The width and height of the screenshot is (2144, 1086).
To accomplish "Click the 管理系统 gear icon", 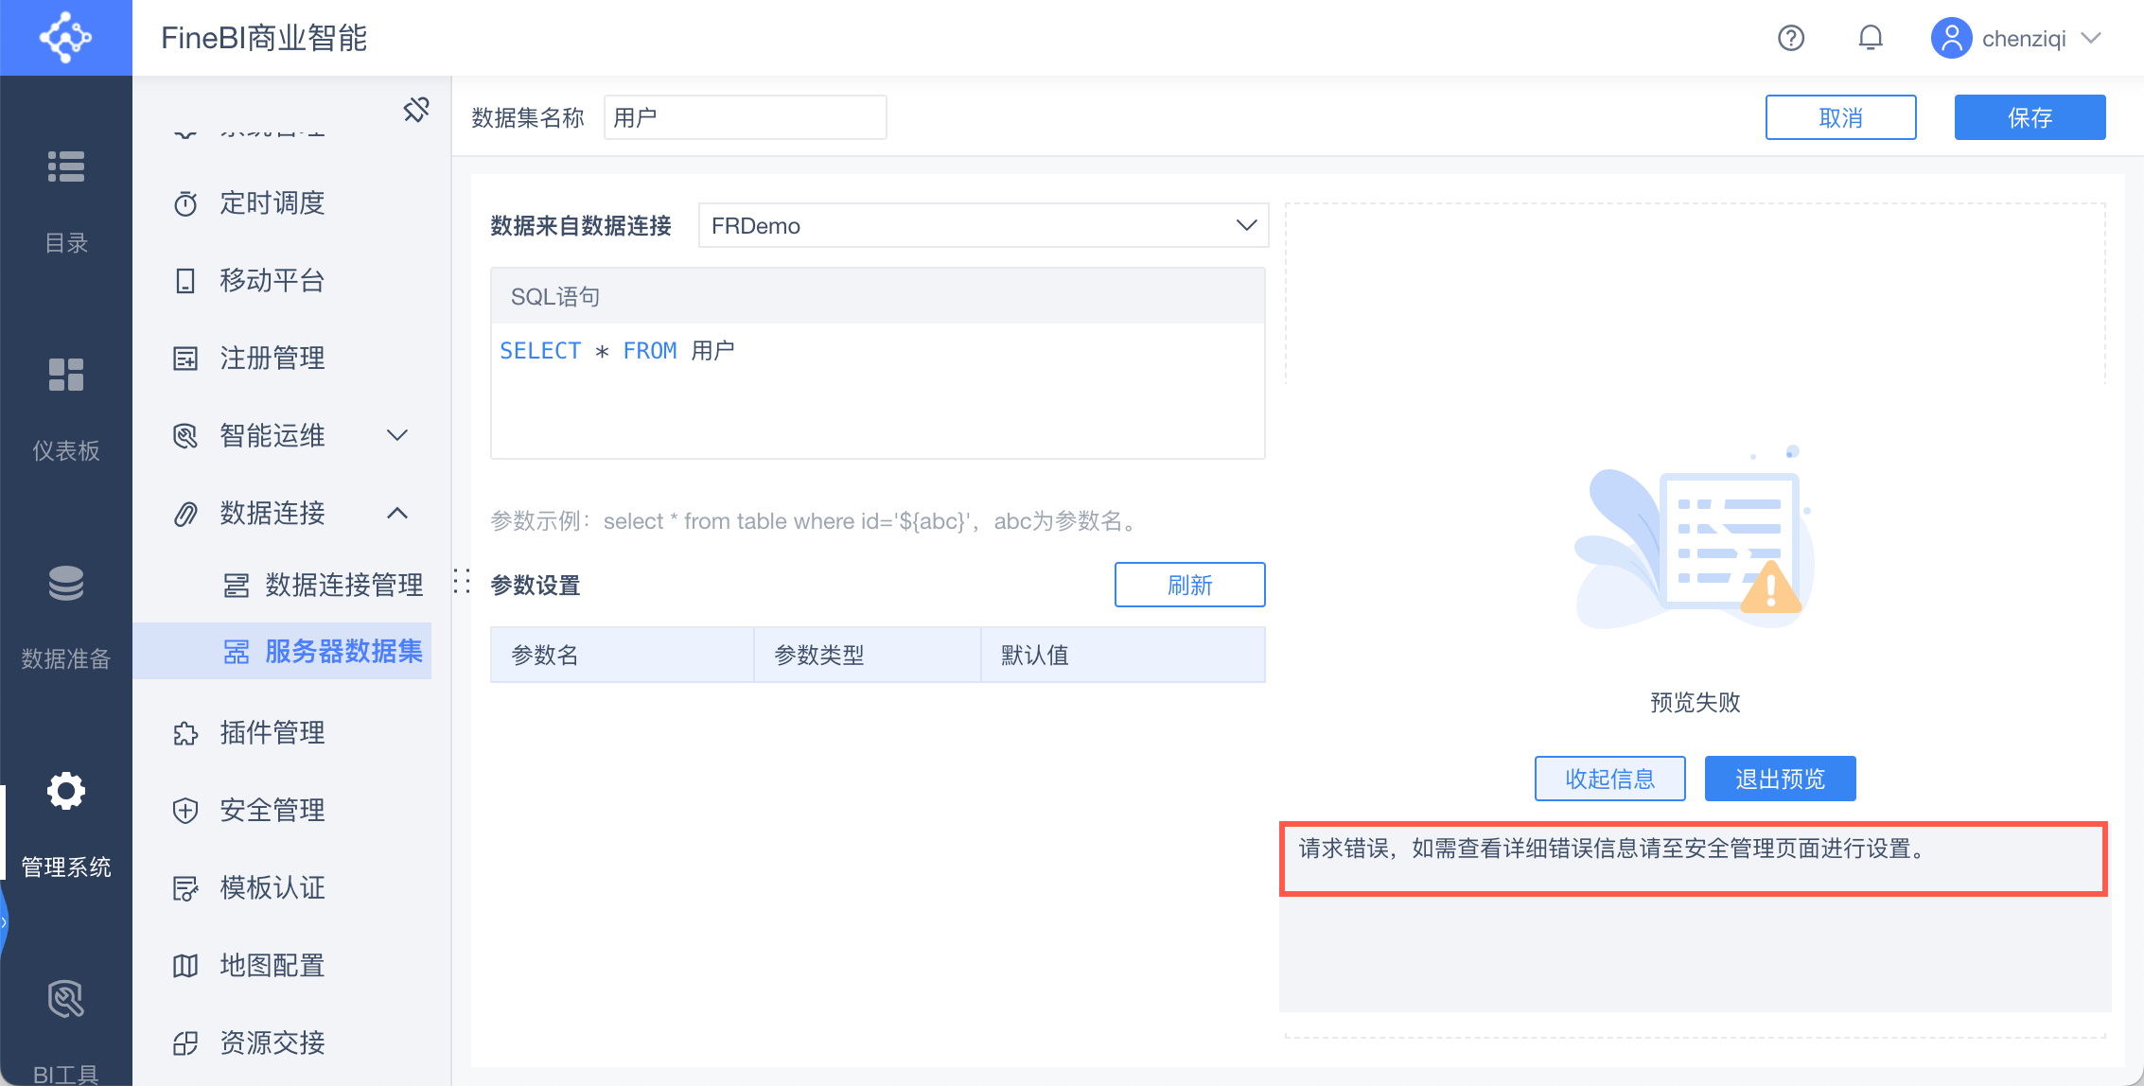I will pos(66,791).
